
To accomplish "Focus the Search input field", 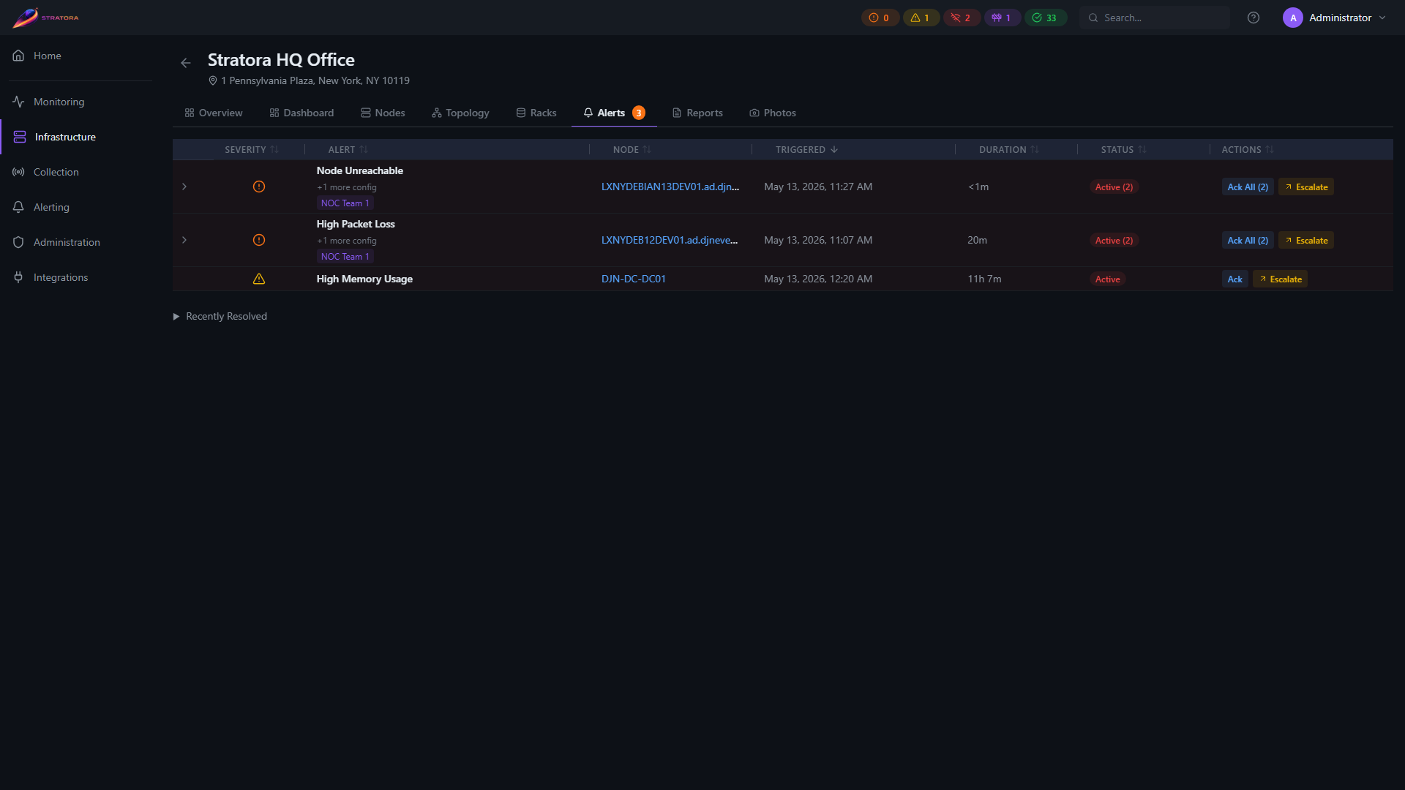I will coord(1155,18).
